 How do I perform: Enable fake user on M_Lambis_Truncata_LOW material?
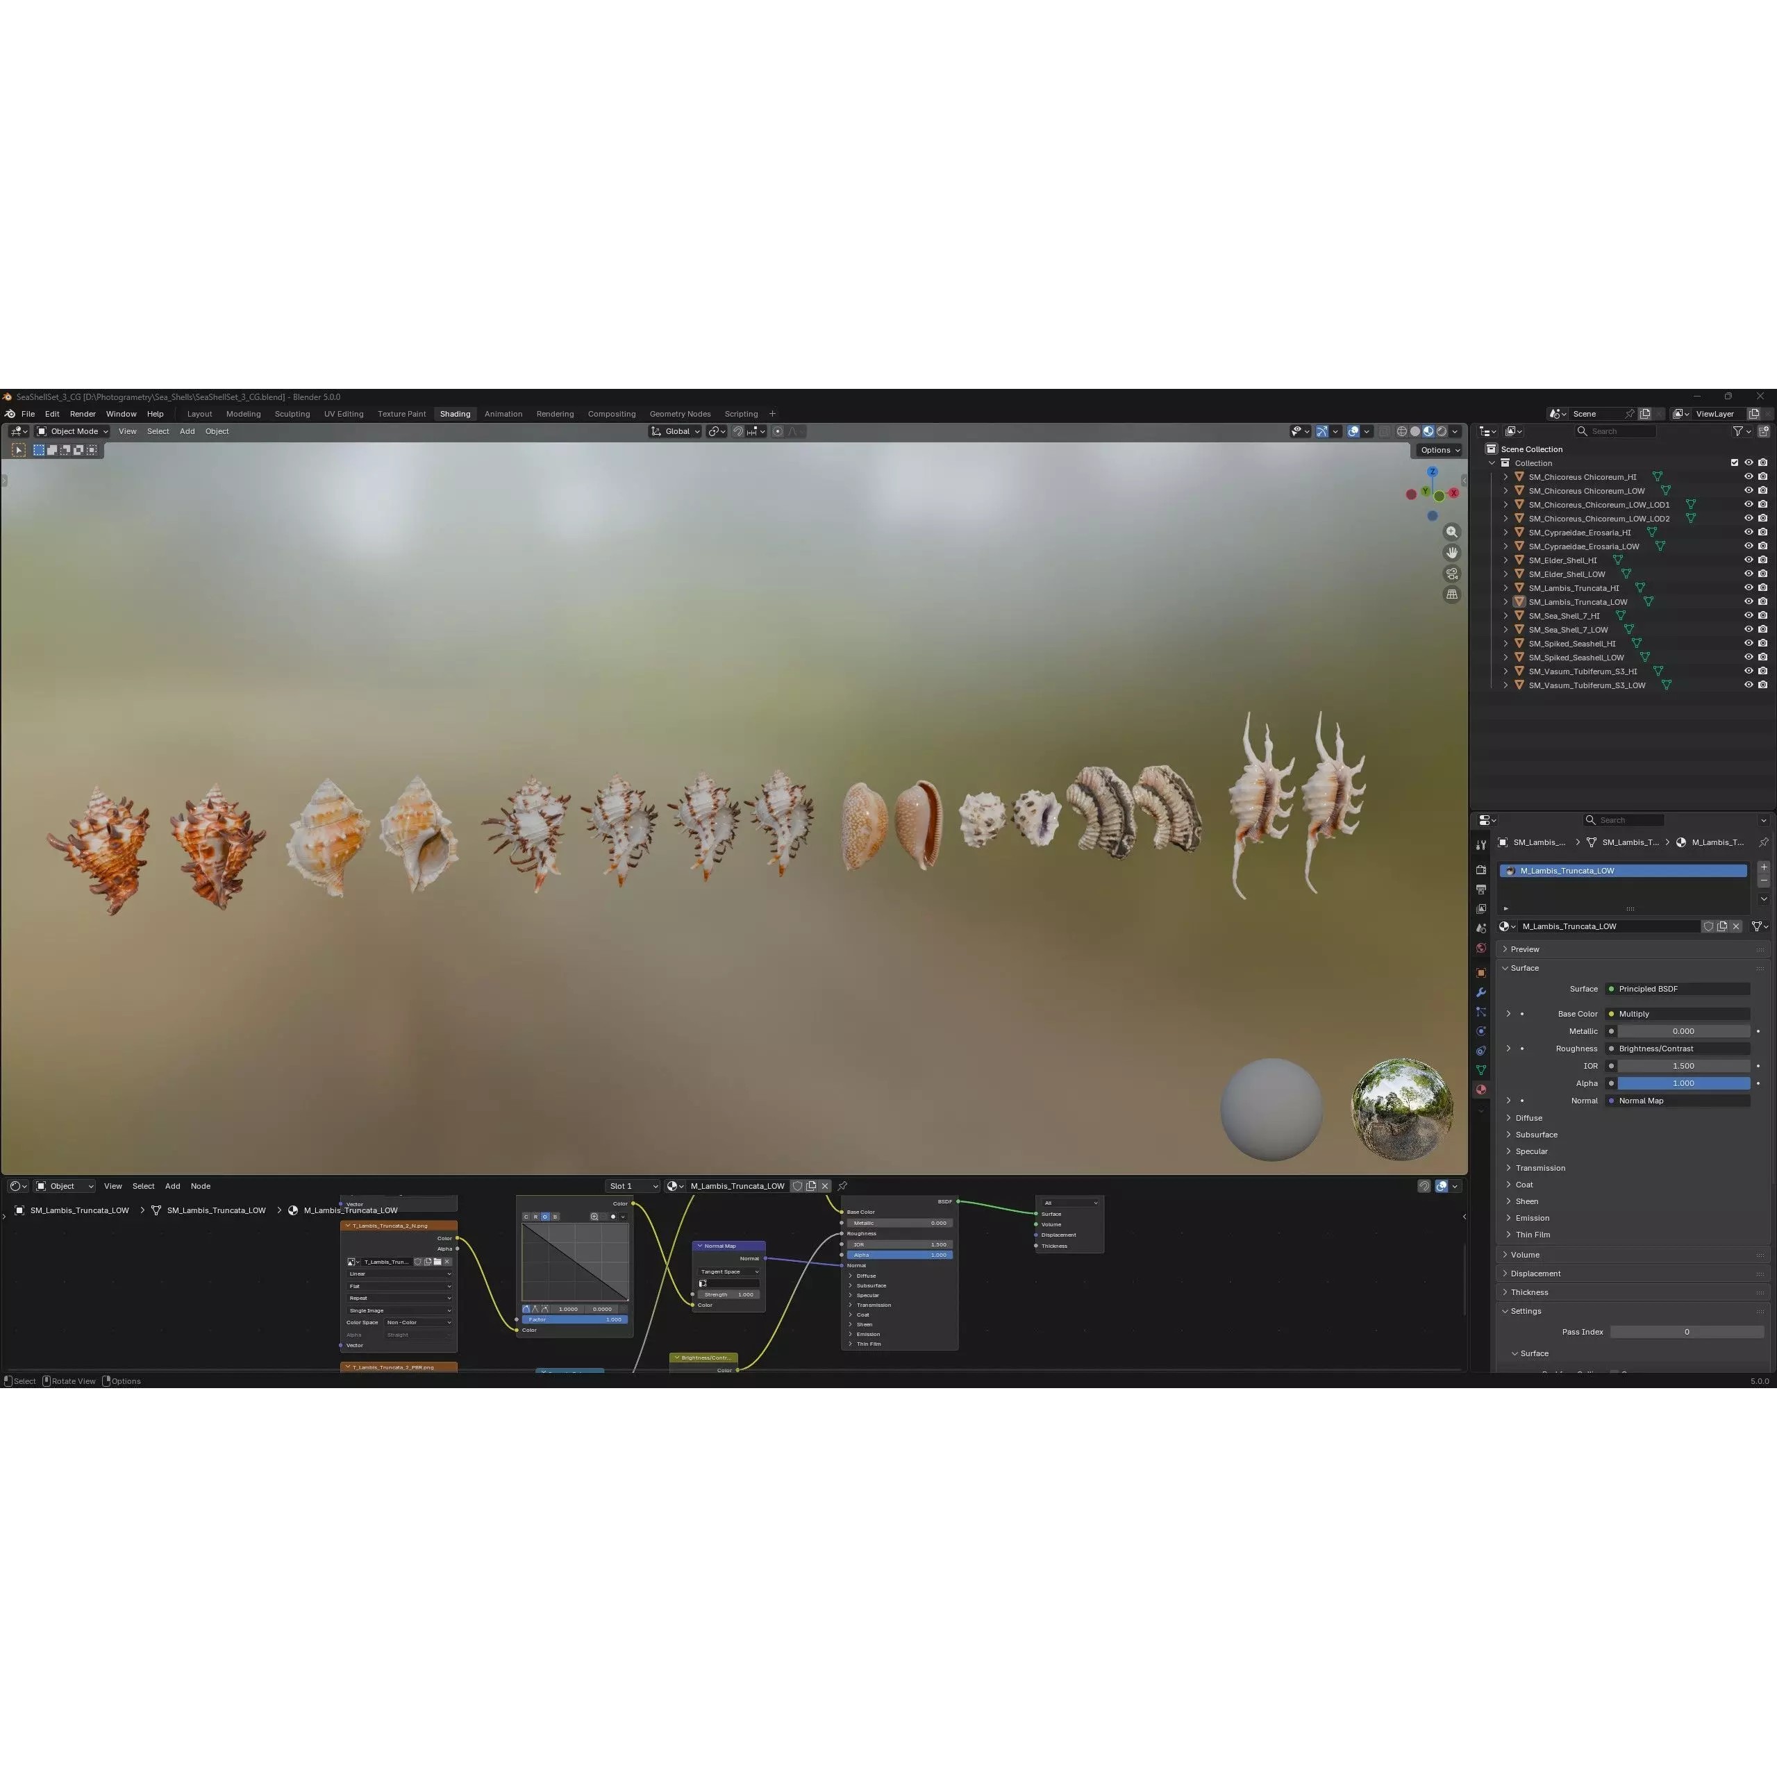(1709, 926)
